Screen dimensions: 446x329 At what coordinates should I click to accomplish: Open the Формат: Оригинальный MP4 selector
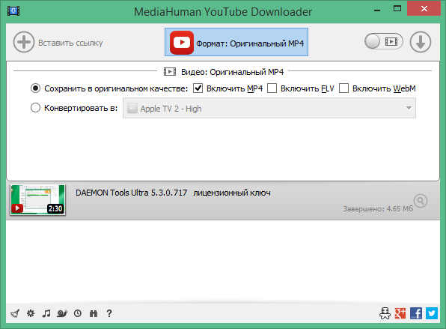click(236, 42)
